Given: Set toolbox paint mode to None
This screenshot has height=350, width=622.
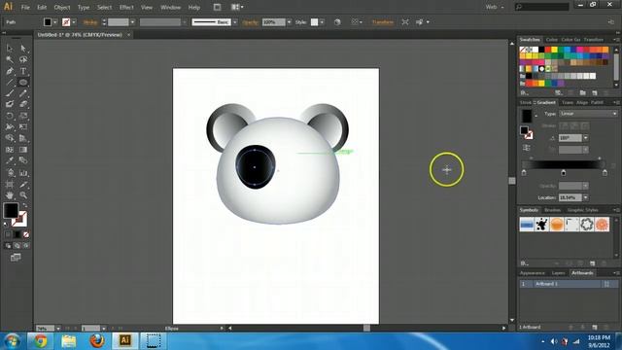Looking at the screenshot, I should (x=26, y=234).
